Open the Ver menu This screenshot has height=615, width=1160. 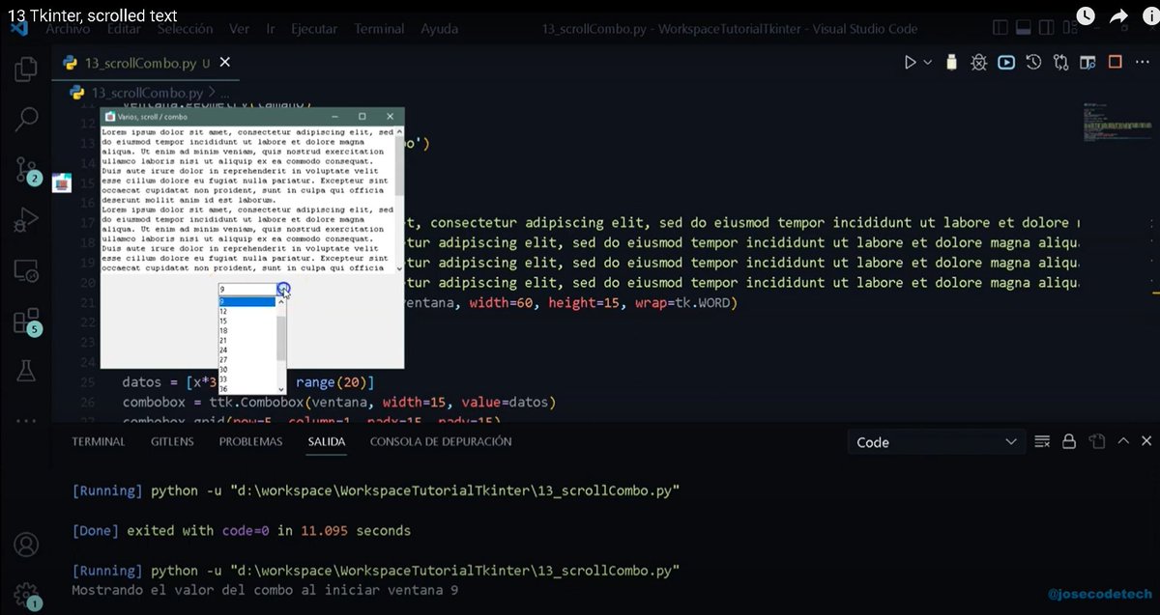(240, 29)
